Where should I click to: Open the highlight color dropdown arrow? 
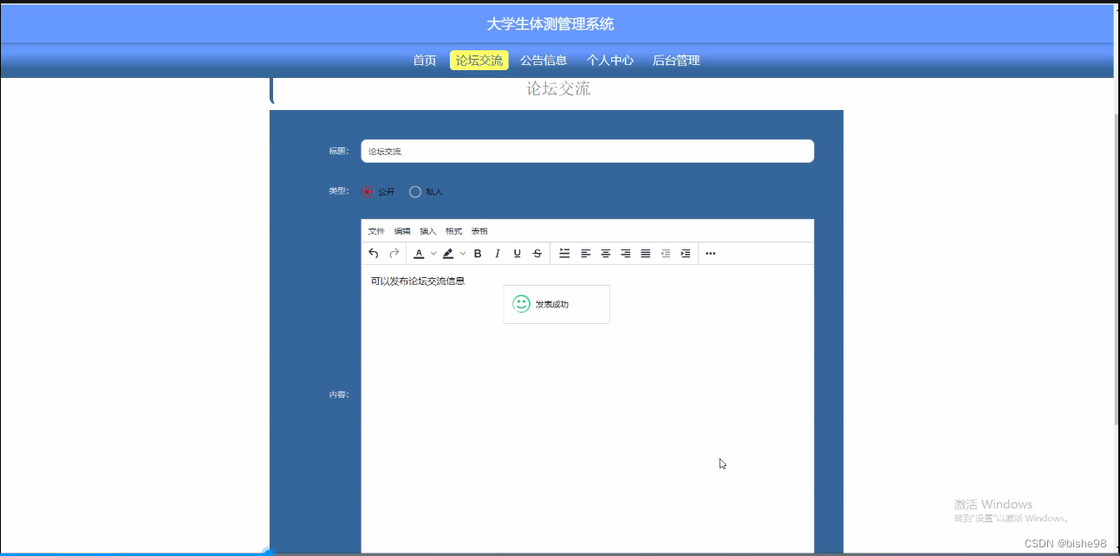(x=462, y=253)
